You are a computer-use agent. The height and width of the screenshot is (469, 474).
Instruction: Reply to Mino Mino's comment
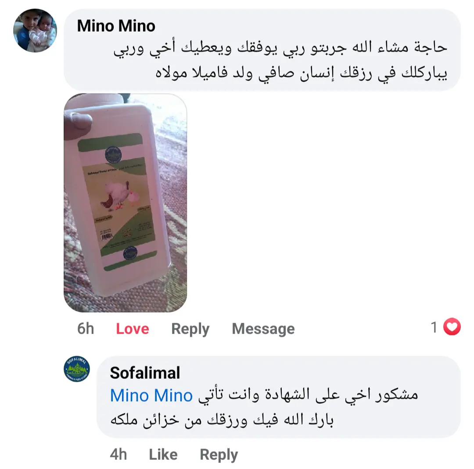point(190,329)
